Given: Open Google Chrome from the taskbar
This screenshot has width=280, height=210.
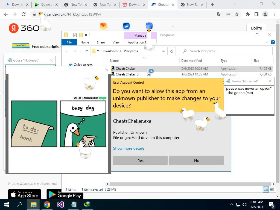Looking at the screenshot, I should (x=47, y=205).
